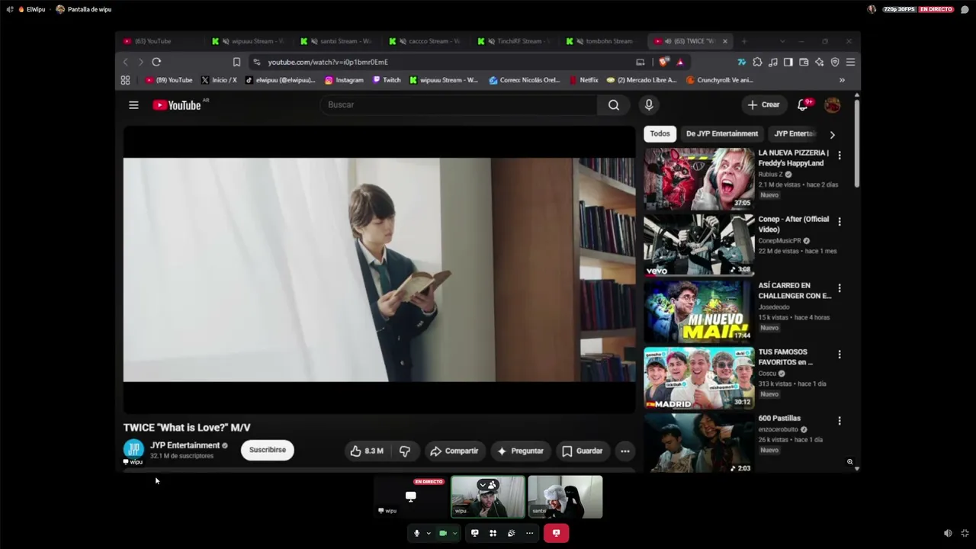Toggle the browser sidebar panel icon
The image size is (976, 549).
(788, 62)
